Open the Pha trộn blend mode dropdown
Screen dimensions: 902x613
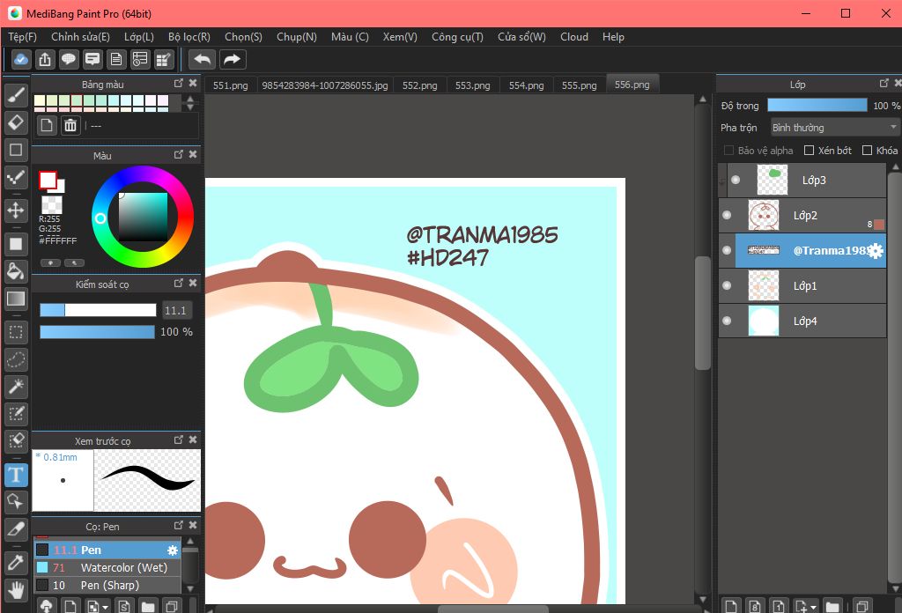pos(834,128)
